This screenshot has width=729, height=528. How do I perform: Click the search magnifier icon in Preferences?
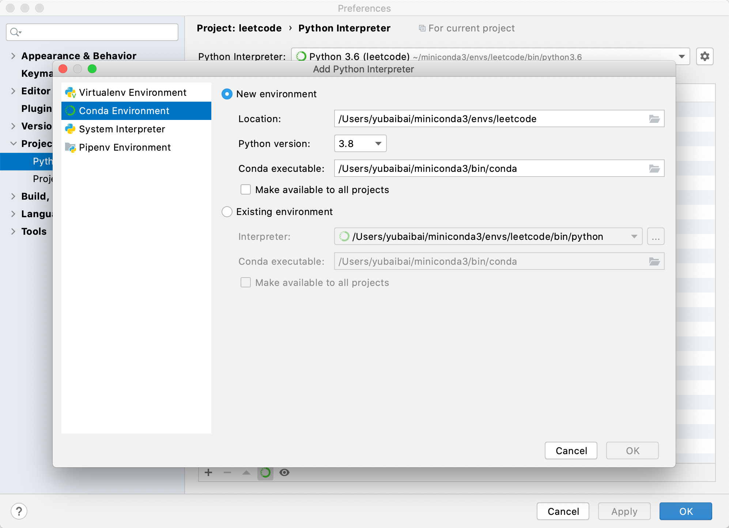click(15, 32)
